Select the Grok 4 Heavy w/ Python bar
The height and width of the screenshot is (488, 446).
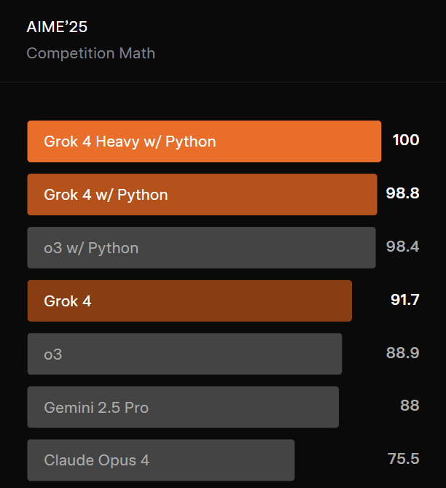[204, 142]
